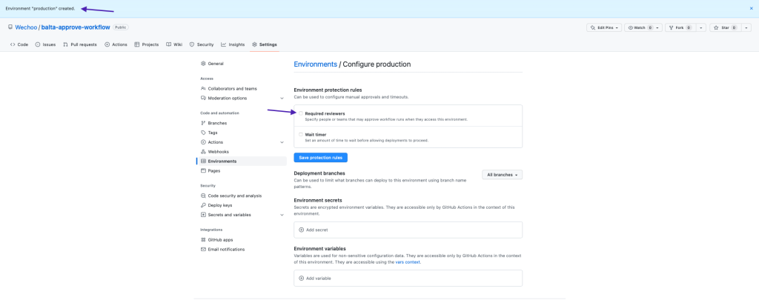Image resolution: width=759 pixels, height=300 pixels.
Task: Click the eye icon in Watch button
Action: pyautogui.click(x=631, y=27)
